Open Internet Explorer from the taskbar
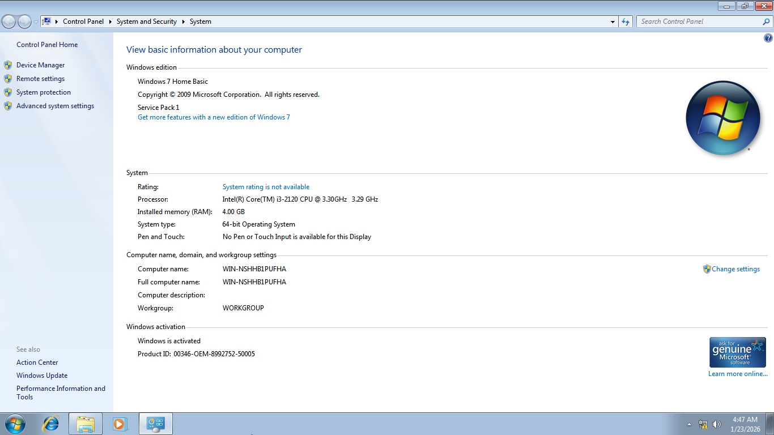774x435 pixels. click(x=51, y=424)
